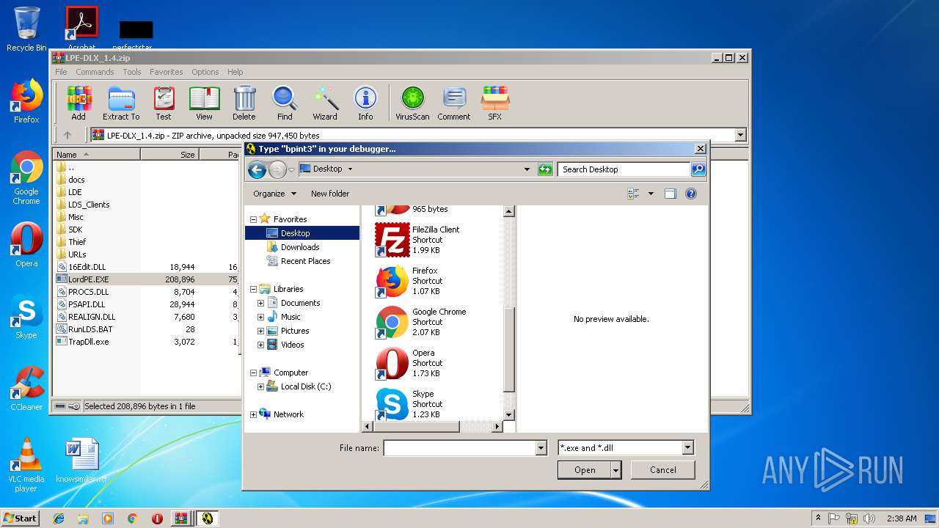Viewport: 939px width, 528px height.
Task: Toggle the preview pane icon
Action: [x=670, y=194]
